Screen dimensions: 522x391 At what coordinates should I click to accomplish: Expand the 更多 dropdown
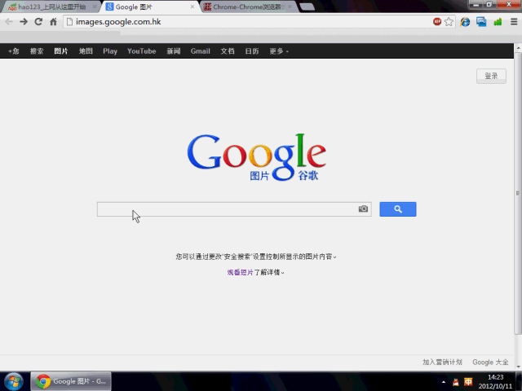pyautogui.click(x=279, y=51)
